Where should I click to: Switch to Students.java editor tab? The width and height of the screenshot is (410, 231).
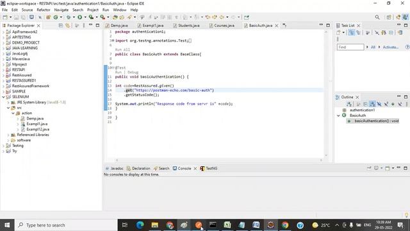186,26
